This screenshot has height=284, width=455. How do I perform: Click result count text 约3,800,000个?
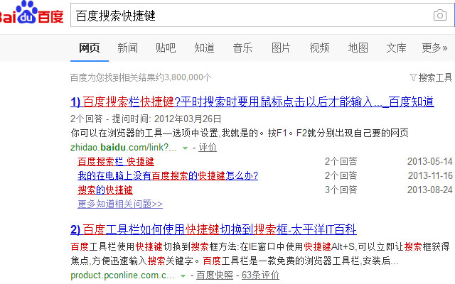pos(182,77)
